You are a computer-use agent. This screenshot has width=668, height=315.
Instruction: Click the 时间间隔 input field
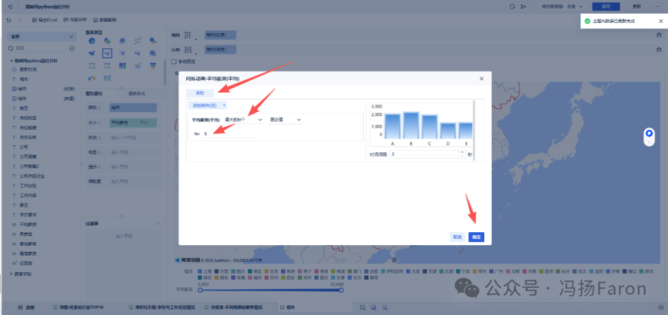424,154
